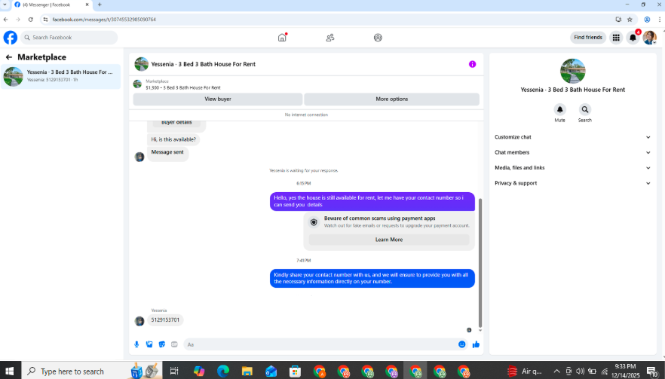Click message with number 5129153701
This screenshot has height=379, width=665.
coord(165,319)
